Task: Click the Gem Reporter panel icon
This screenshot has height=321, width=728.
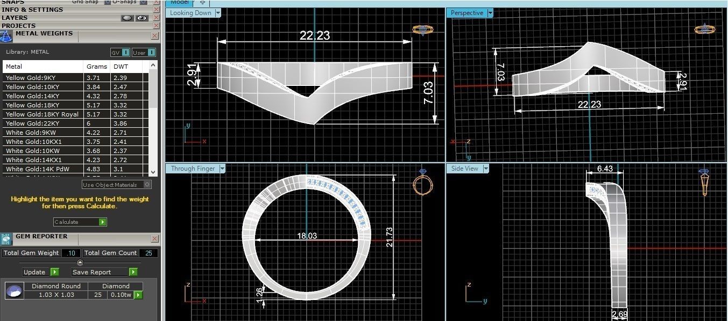Action: (x=6, y=239)
